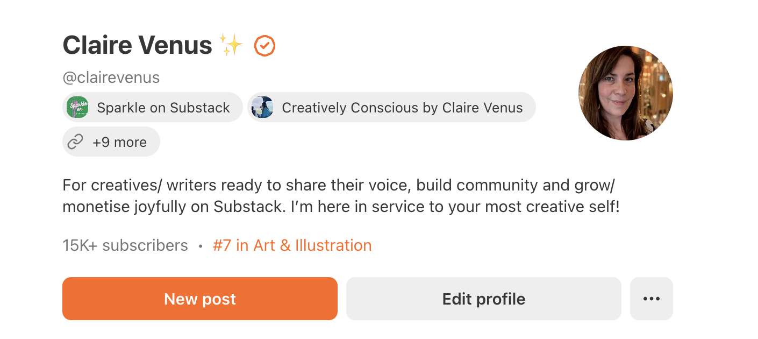Open the Sparkle on Substack publication label
Viewport: 758px width, 339px height.
pos(163,108)
